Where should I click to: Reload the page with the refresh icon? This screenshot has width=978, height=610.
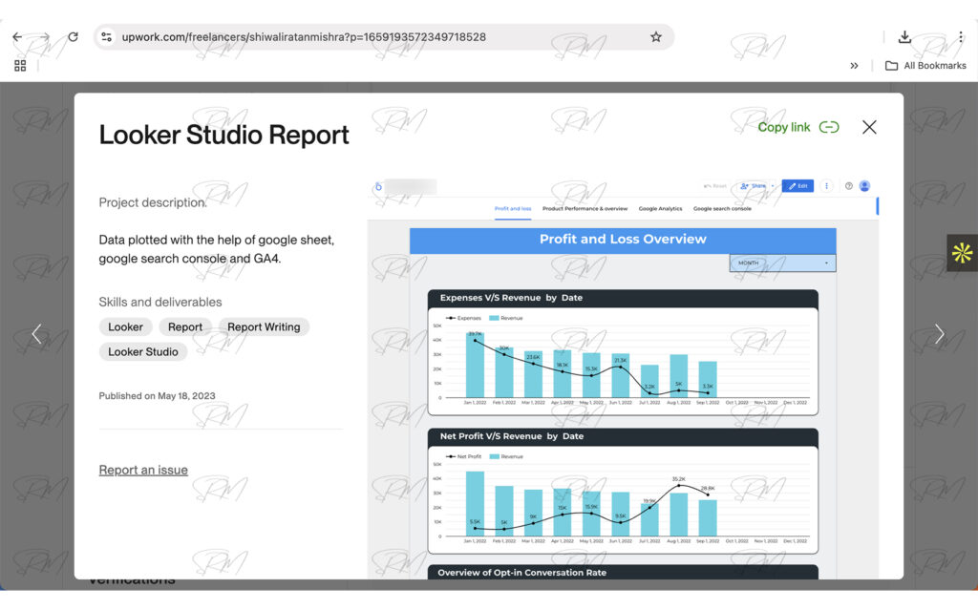(x=73, y=37)
